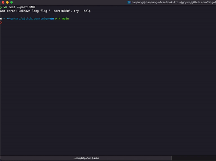Click the green prompt arrow before 'wm rest'
216x161 pixels.
pyautogui.click(x=1, y=7)
